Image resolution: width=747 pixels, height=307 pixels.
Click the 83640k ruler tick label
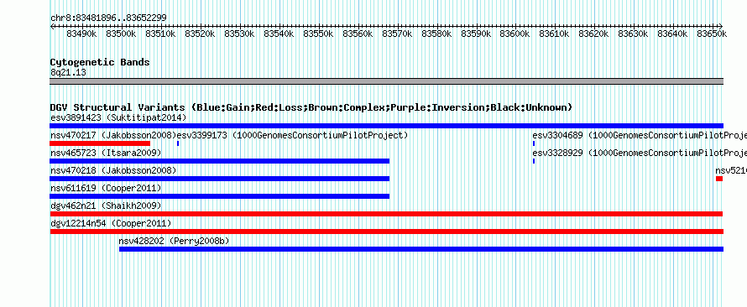click(673, 34)
